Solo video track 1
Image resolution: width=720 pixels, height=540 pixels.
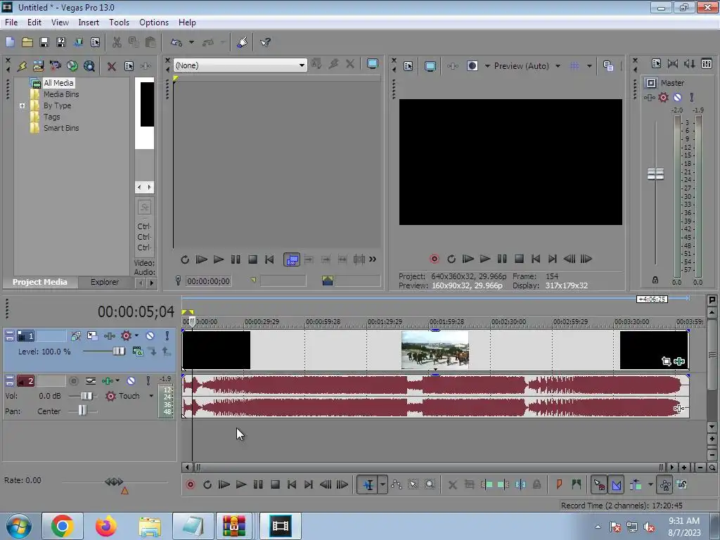[x=167, y=335]
